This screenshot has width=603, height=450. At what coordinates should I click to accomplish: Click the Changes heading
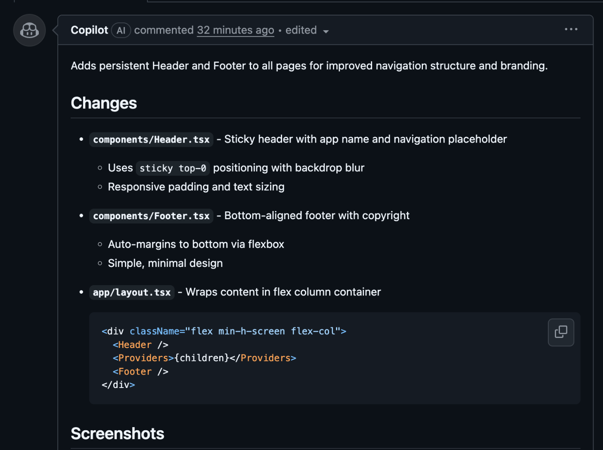click(x=104, y=103)
